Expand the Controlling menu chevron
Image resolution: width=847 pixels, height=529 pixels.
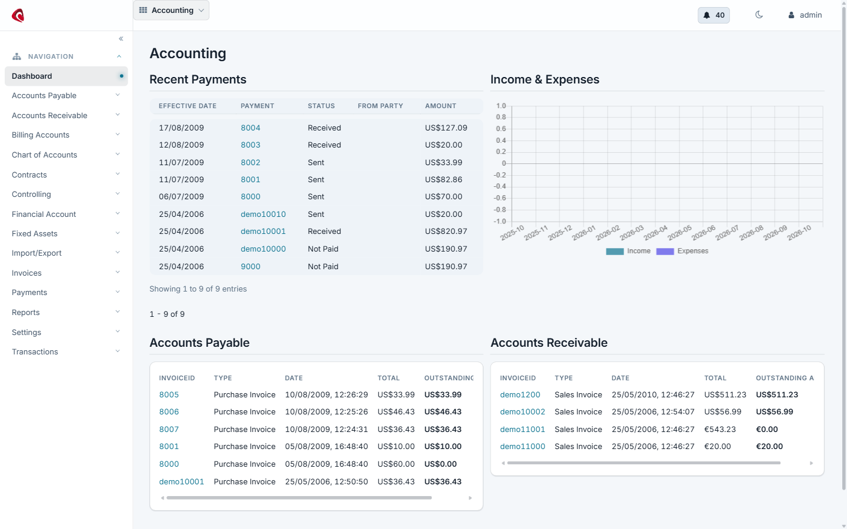click(x=118, y=194)
